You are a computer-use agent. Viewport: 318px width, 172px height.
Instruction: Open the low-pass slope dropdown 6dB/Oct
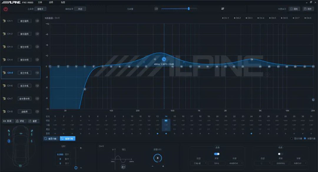tap(299, 163)
